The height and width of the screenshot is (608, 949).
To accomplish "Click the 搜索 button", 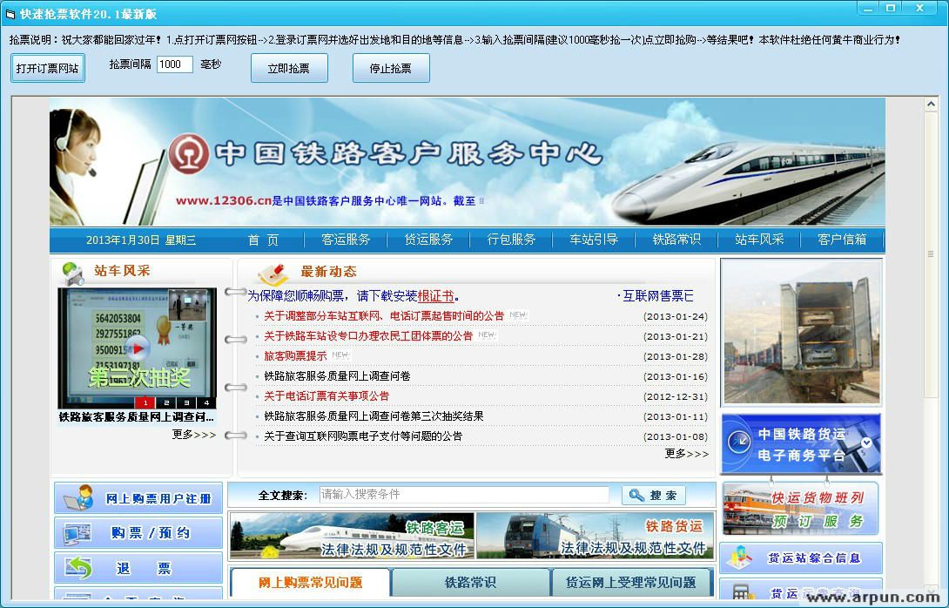I will [x=654, y=496].
